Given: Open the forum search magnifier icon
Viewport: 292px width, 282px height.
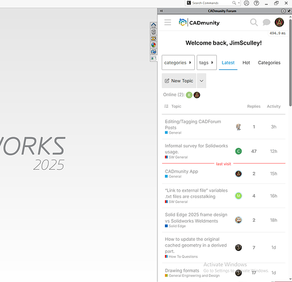Looking at the screenshot, I should click(254, 23).
